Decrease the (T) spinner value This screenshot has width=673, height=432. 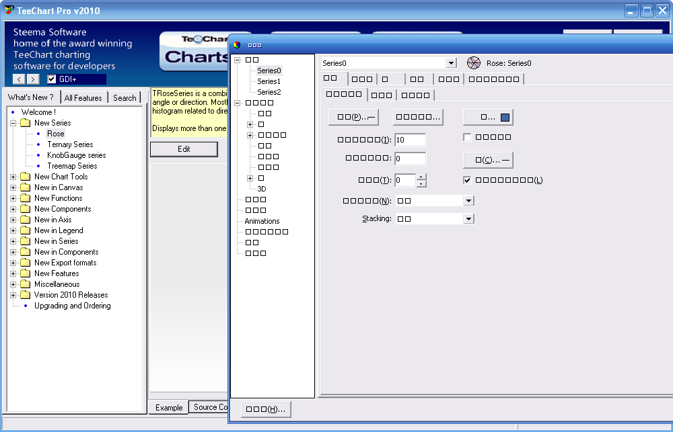[x=421, y=184]
